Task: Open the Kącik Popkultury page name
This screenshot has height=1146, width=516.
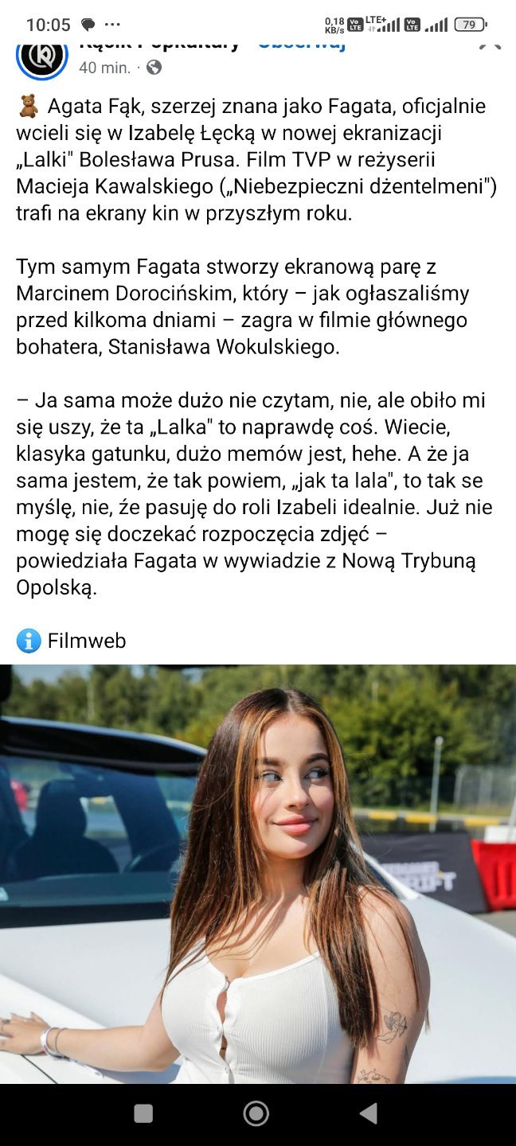Action: coord(159,43)
